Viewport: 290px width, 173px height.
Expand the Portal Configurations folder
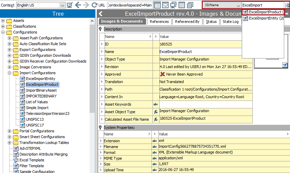click(10, 131)
